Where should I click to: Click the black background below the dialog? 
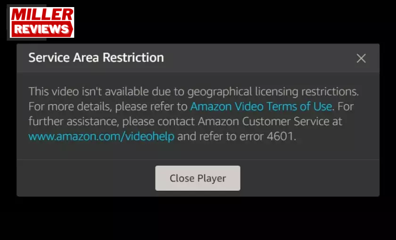click(198, 218)
